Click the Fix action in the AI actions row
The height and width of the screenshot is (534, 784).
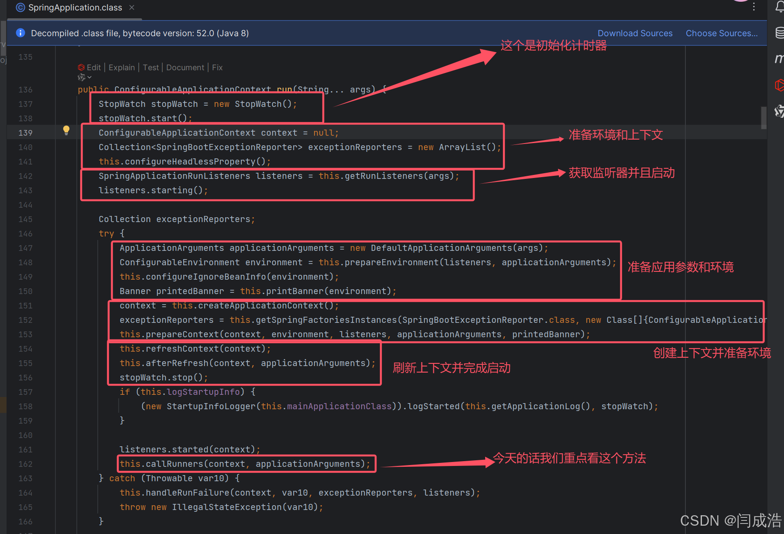pos(217,67)
